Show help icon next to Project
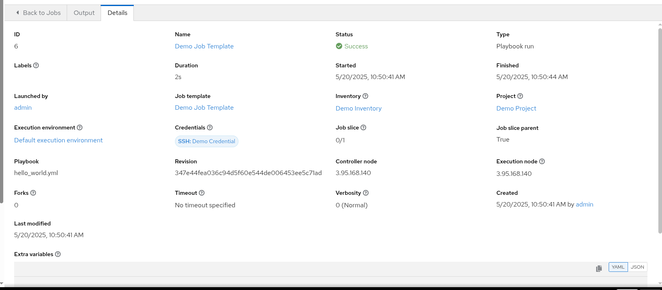 pos(520,96)
